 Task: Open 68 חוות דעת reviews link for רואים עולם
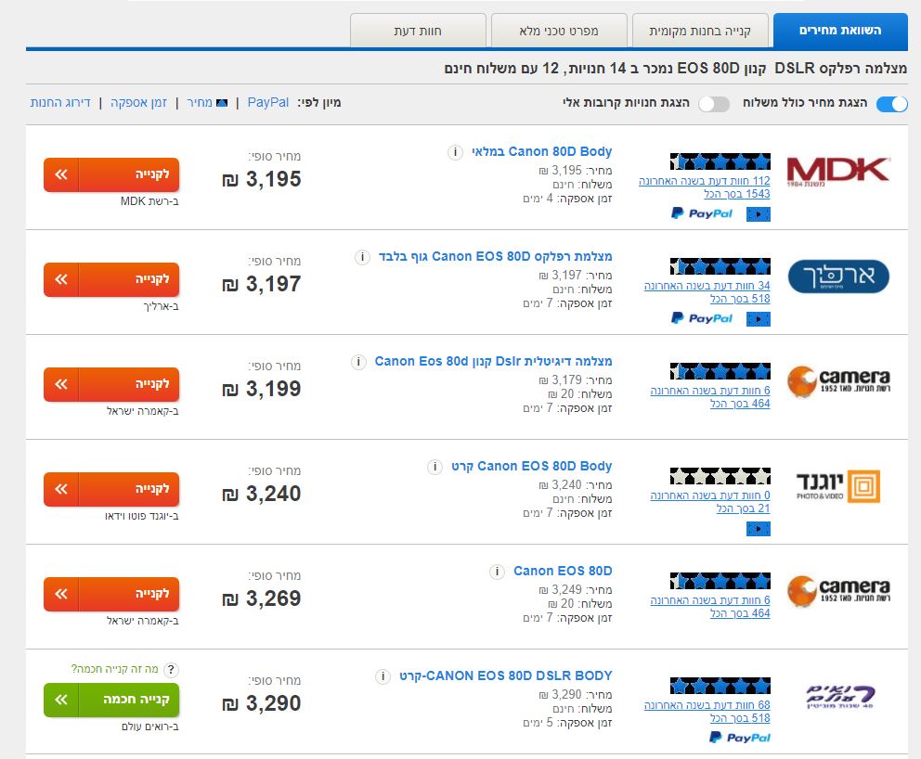coord(707,705)
